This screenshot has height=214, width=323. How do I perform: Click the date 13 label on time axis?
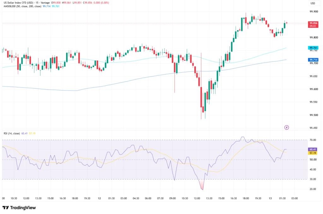[270, 198]
